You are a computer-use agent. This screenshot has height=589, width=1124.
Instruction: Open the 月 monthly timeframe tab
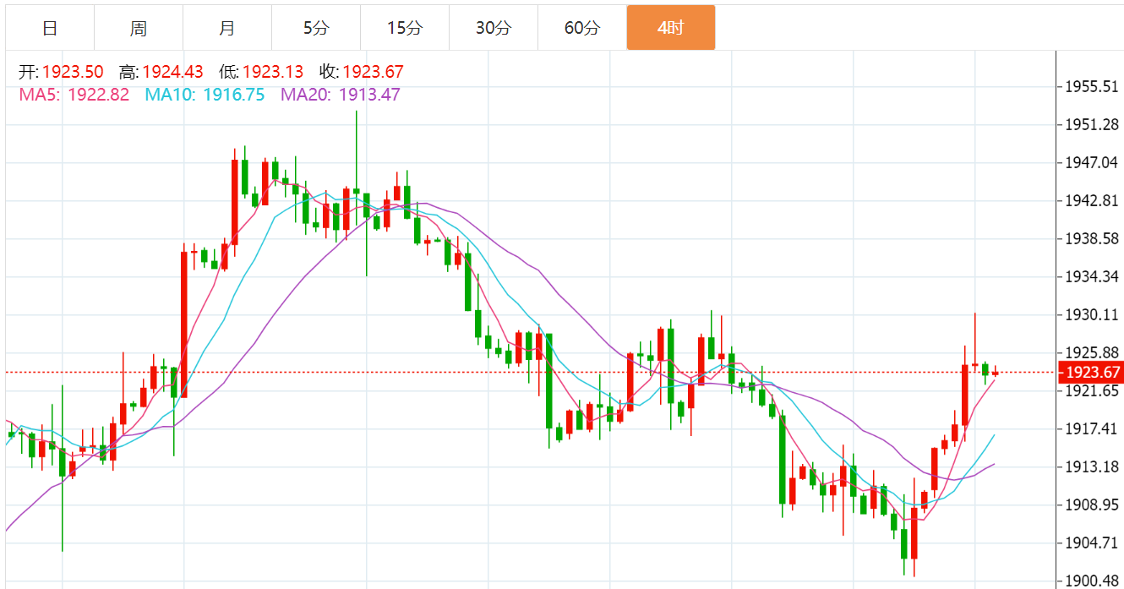227,28
